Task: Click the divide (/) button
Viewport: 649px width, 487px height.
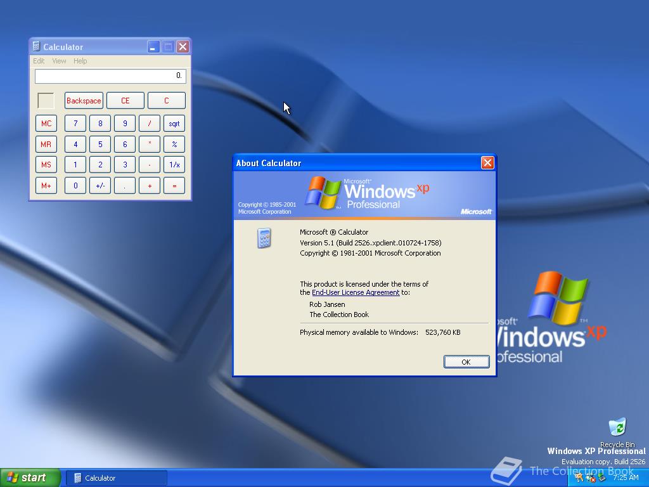Action: (150, 124)
